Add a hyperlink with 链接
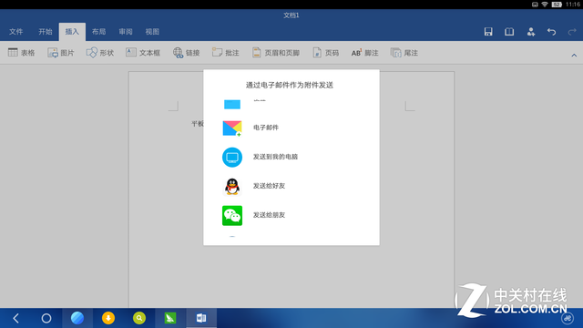The image size is (583, 328). tap(186, 53)
